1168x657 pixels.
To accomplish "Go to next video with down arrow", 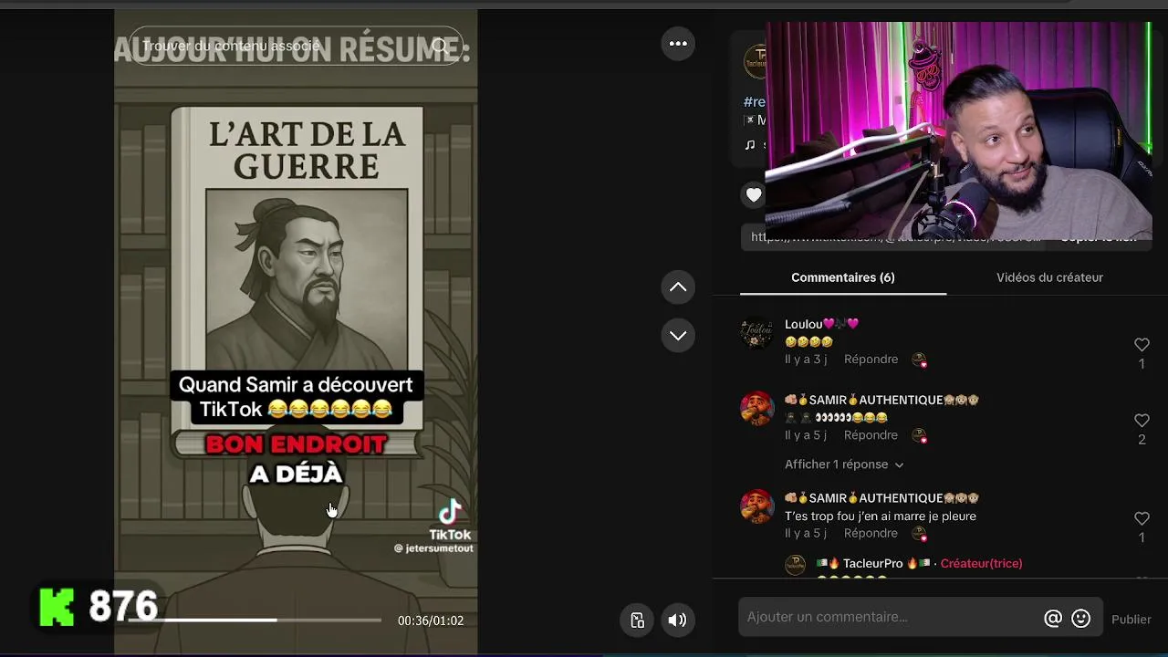I will 678,335.
